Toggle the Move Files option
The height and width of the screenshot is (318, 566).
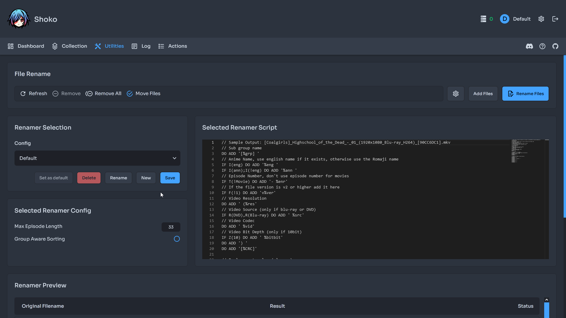click(144, 94)
